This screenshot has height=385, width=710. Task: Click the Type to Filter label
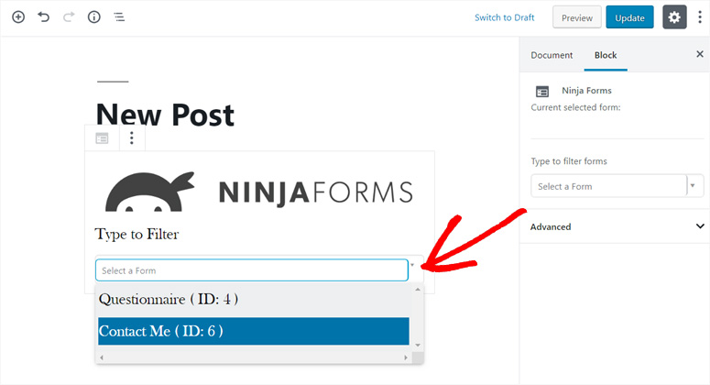[x=137, y=234]
